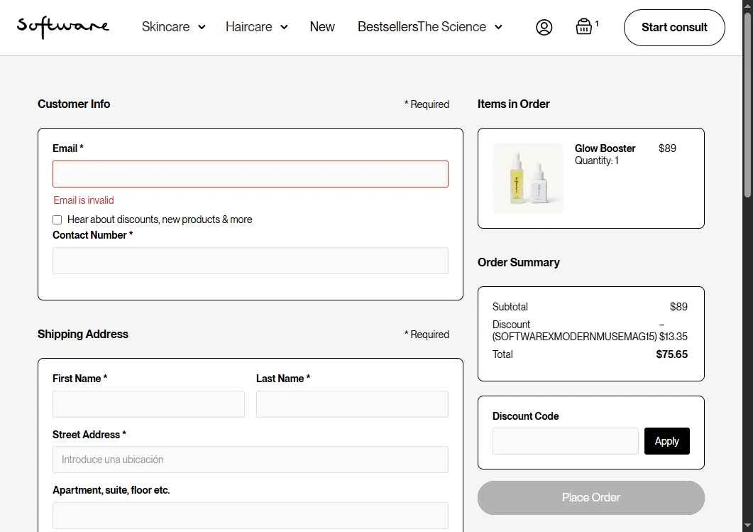Click the Quantity: 1 text
Screen dimensions: 753x532
point(596,161)
